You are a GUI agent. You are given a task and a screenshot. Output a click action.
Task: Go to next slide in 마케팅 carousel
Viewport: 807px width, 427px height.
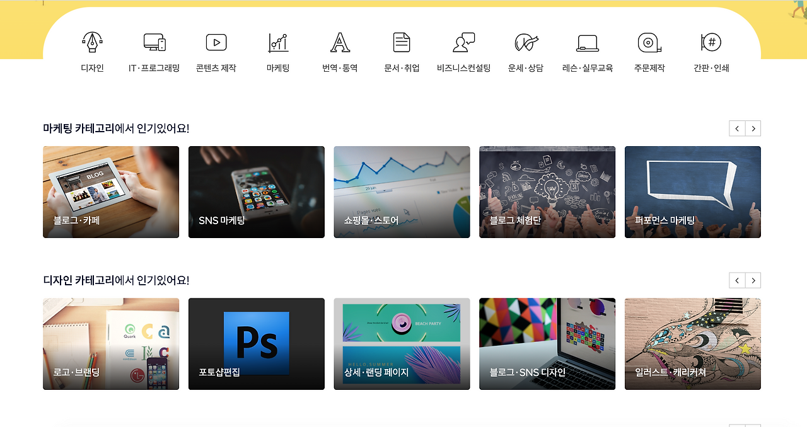(x=753, y=128)
